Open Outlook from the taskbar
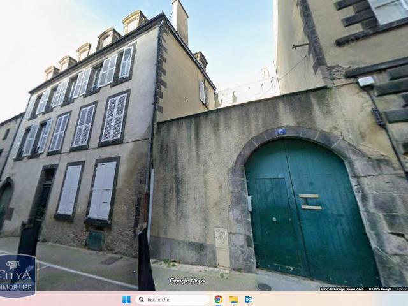This screenshot has width=408, height=306. (x=249, y=300)
